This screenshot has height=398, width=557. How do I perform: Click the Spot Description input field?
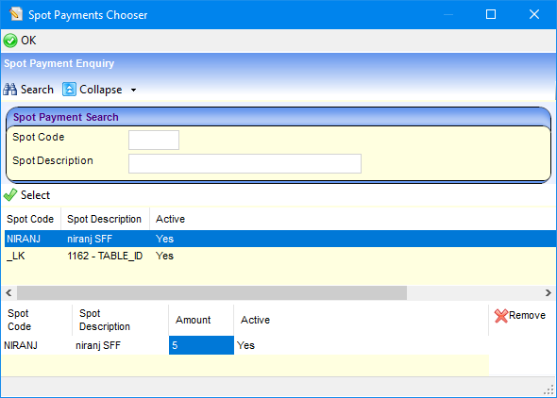(x=245, y=163)
